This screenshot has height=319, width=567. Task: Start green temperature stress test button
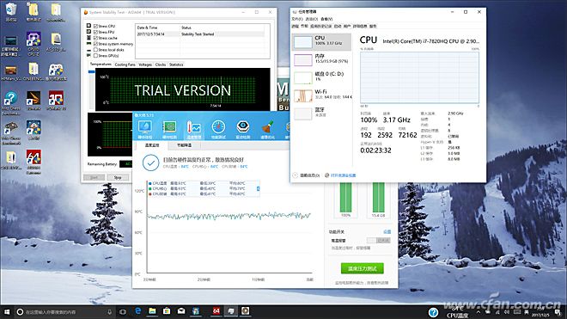362,268
